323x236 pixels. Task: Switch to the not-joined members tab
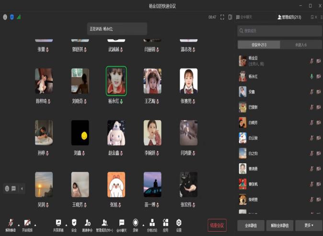tap(301, 45)
